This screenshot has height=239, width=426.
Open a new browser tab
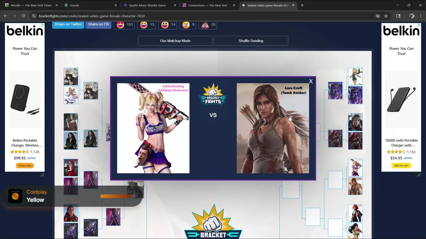tap(302, 5)
